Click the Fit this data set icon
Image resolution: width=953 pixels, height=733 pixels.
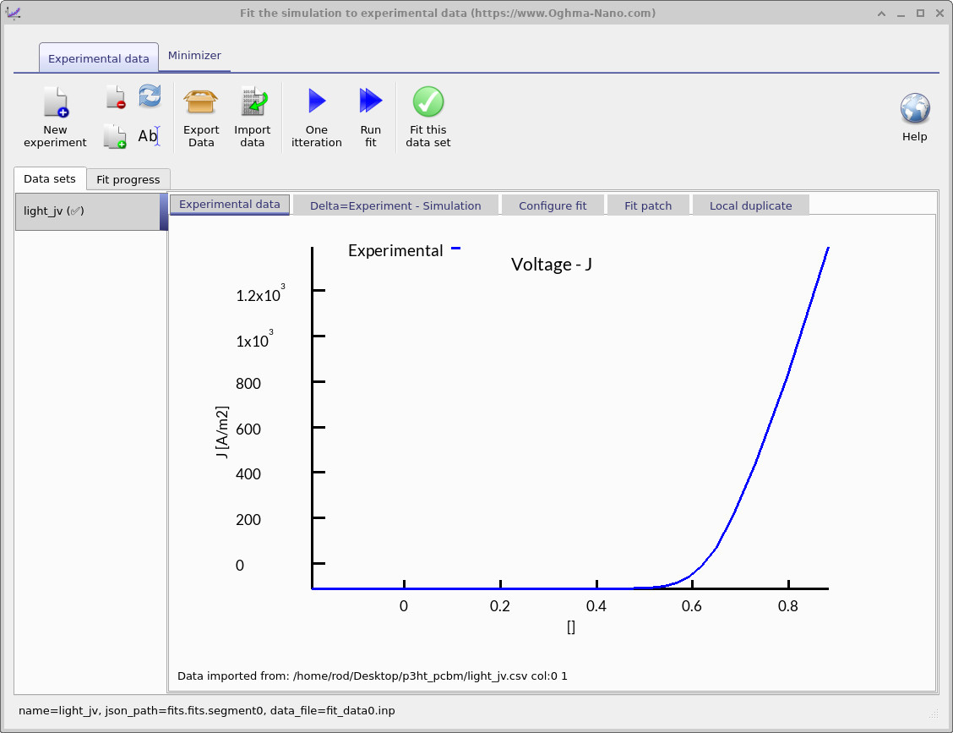pyautogui.click(x=427, y=110)
